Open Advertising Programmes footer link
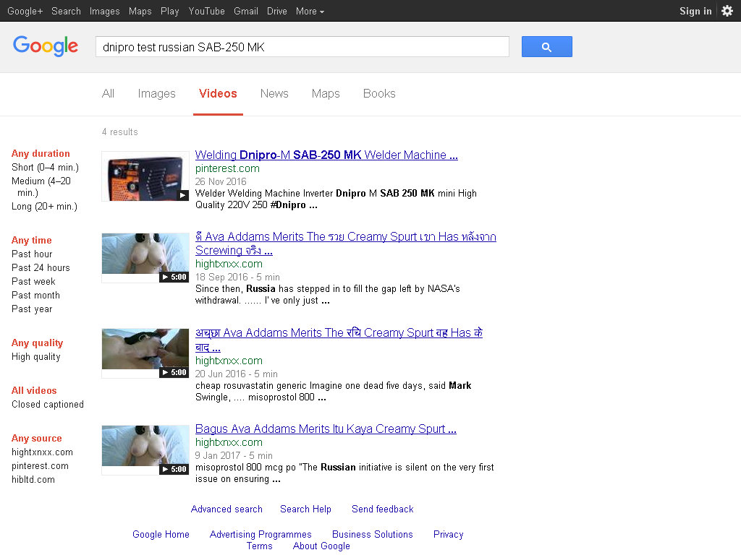The height and width of the screenshot is (555, 741). click(261, 534)
